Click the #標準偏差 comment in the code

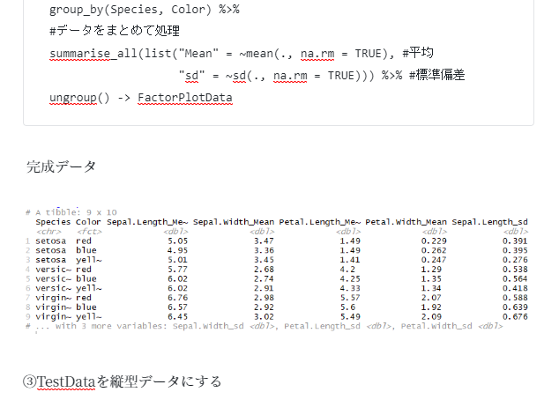point(436,76)
